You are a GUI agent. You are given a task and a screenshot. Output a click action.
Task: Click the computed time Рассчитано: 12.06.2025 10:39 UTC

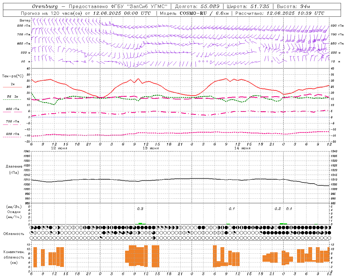point(280,13)
